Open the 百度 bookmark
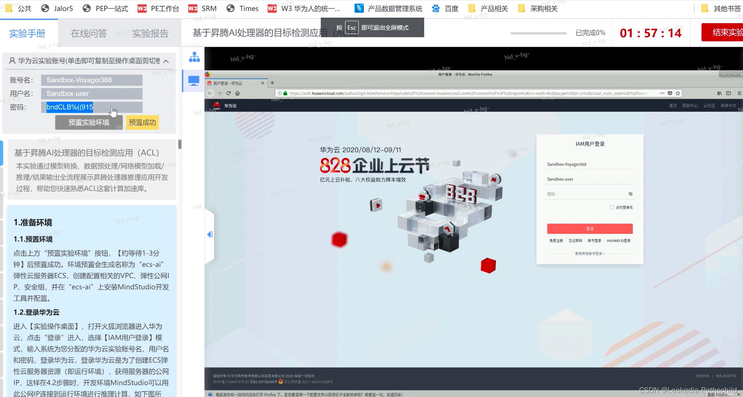This screenshot has width=743, height=397. [445, 8]
